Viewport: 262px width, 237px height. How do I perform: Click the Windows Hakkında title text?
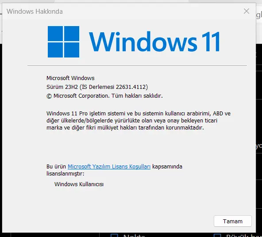point(35,11)
